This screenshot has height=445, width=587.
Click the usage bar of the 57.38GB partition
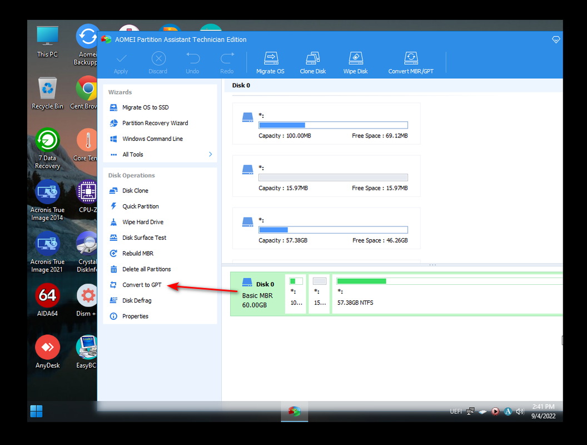click(333, 230)
